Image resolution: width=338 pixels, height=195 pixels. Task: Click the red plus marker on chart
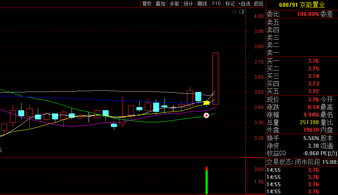[206, 115]
